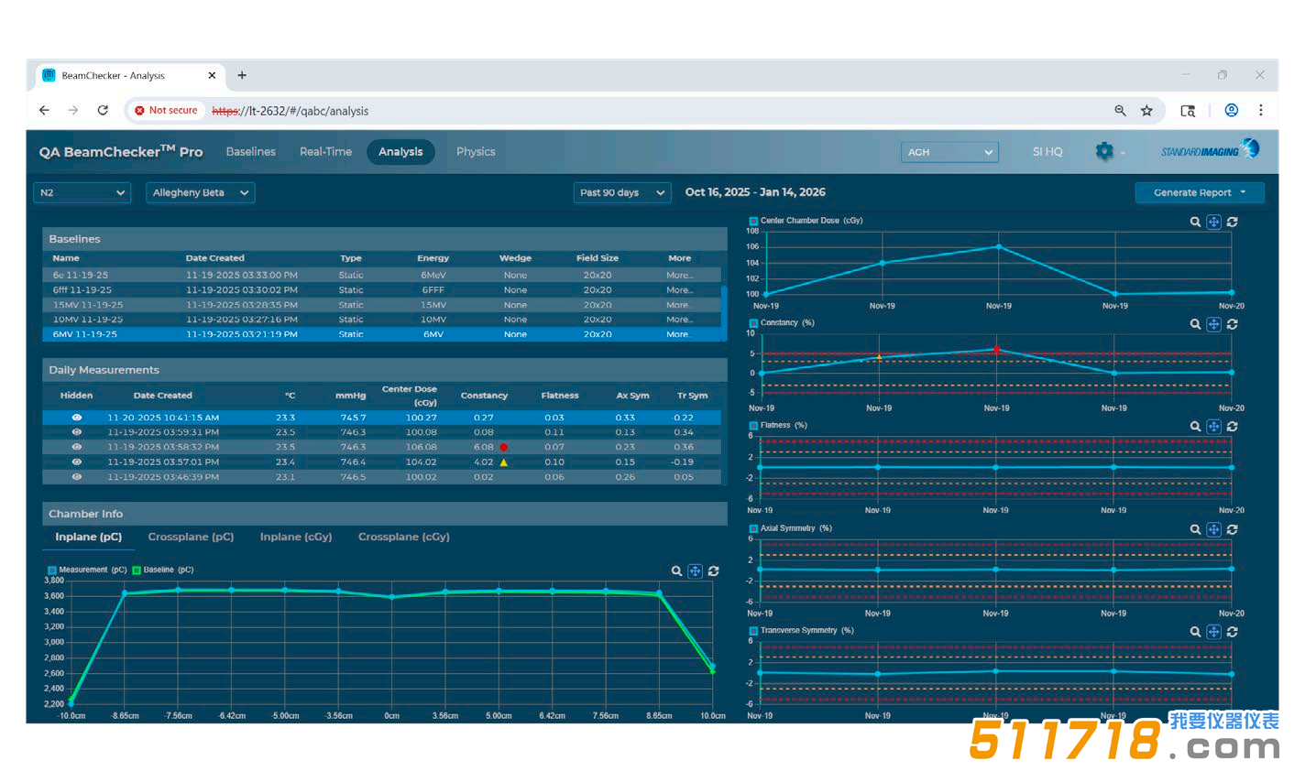Open the Inplane (cGy) chamber tab
Image resolution: width=1305 pixels, height=782 pixels.
click(x=296, y=537)
